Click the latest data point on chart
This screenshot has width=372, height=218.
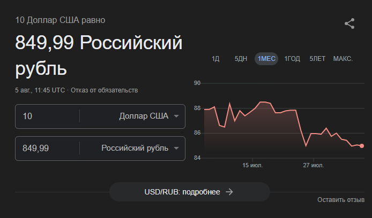coord(362,146)
